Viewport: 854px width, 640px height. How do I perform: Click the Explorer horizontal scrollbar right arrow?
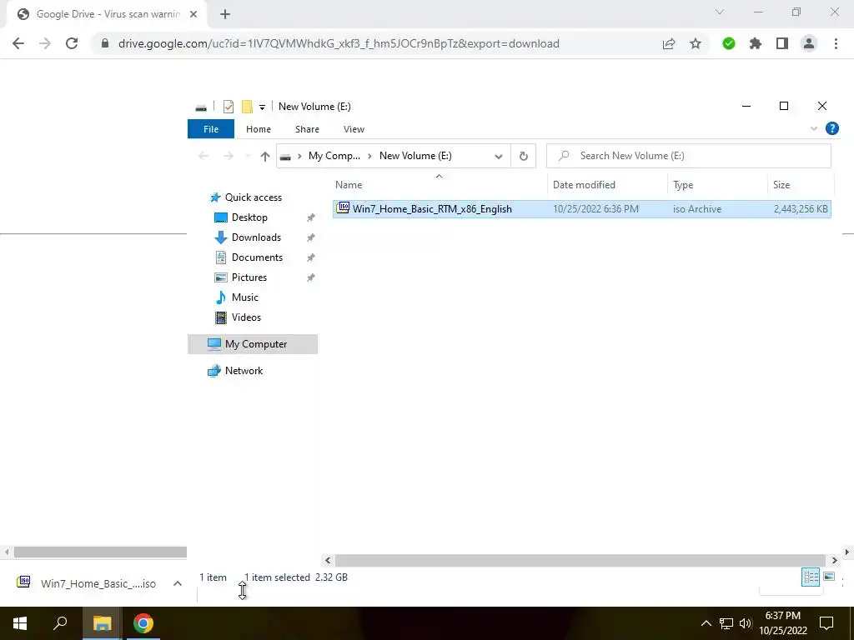pos(834,560)
